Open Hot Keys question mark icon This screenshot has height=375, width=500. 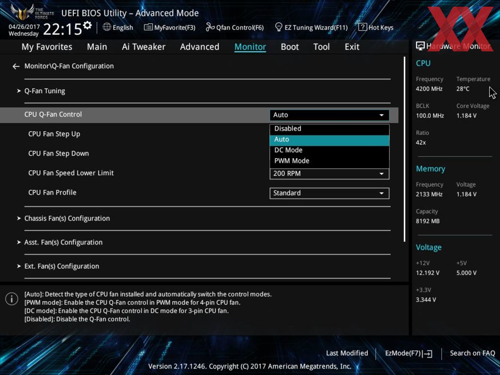pyautogui.click(x=362, y=27)
